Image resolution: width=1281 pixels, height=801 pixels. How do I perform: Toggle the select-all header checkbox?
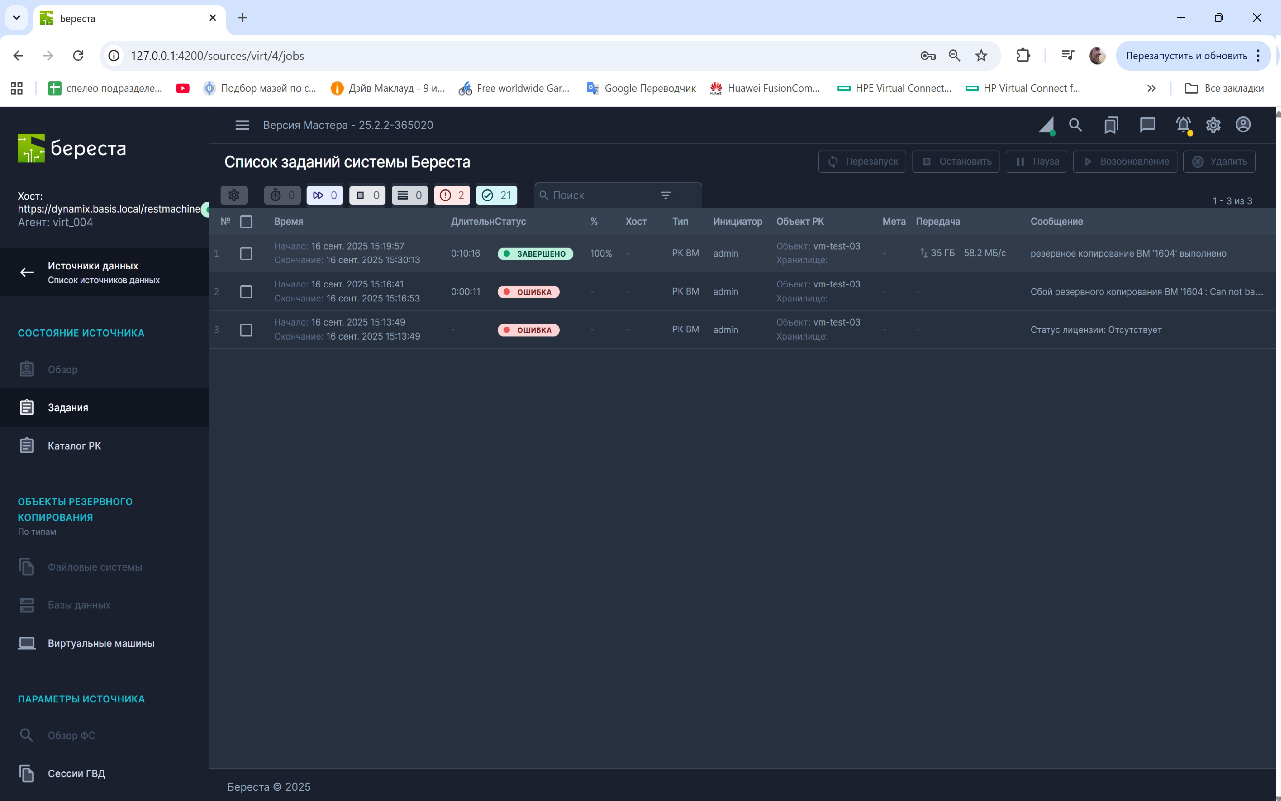pyautogui.click(x=246, y=222)
